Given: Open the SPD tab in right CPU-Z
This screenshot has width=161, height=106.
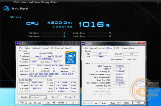Looking at the screenshot, I should [x=118, y=48].
